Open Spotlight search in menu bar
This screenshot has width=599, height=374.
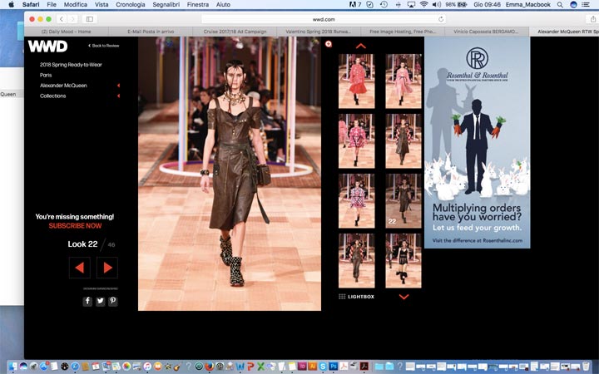click(x=560, y=5)
